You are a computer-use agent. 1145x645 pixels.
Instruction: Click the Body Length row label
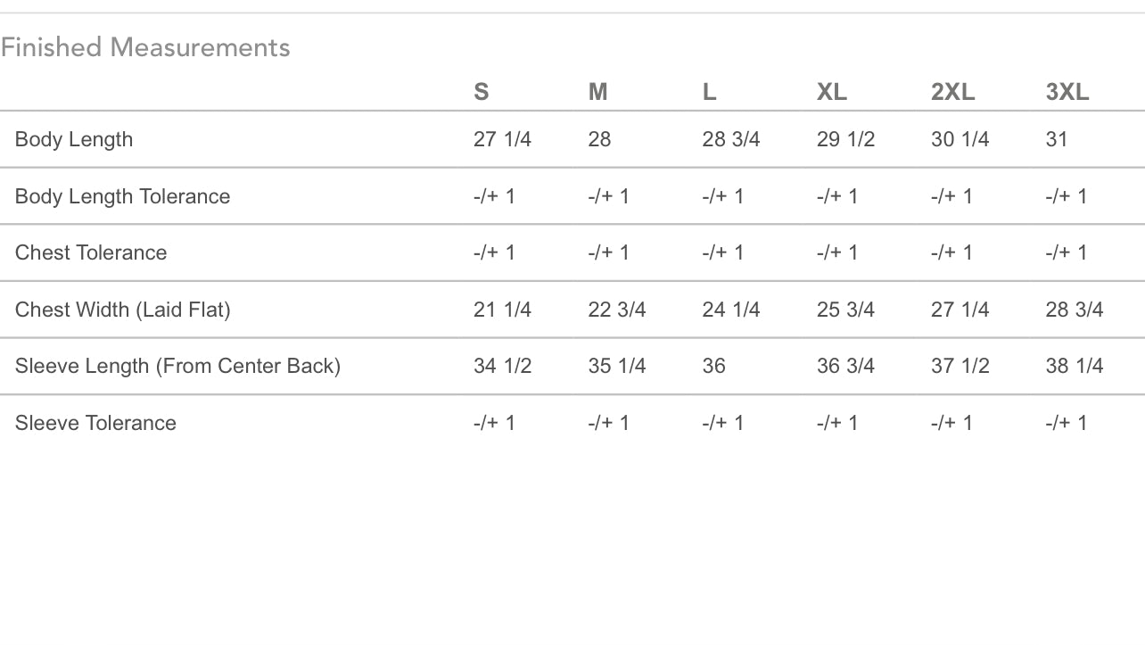click(74, 139)
